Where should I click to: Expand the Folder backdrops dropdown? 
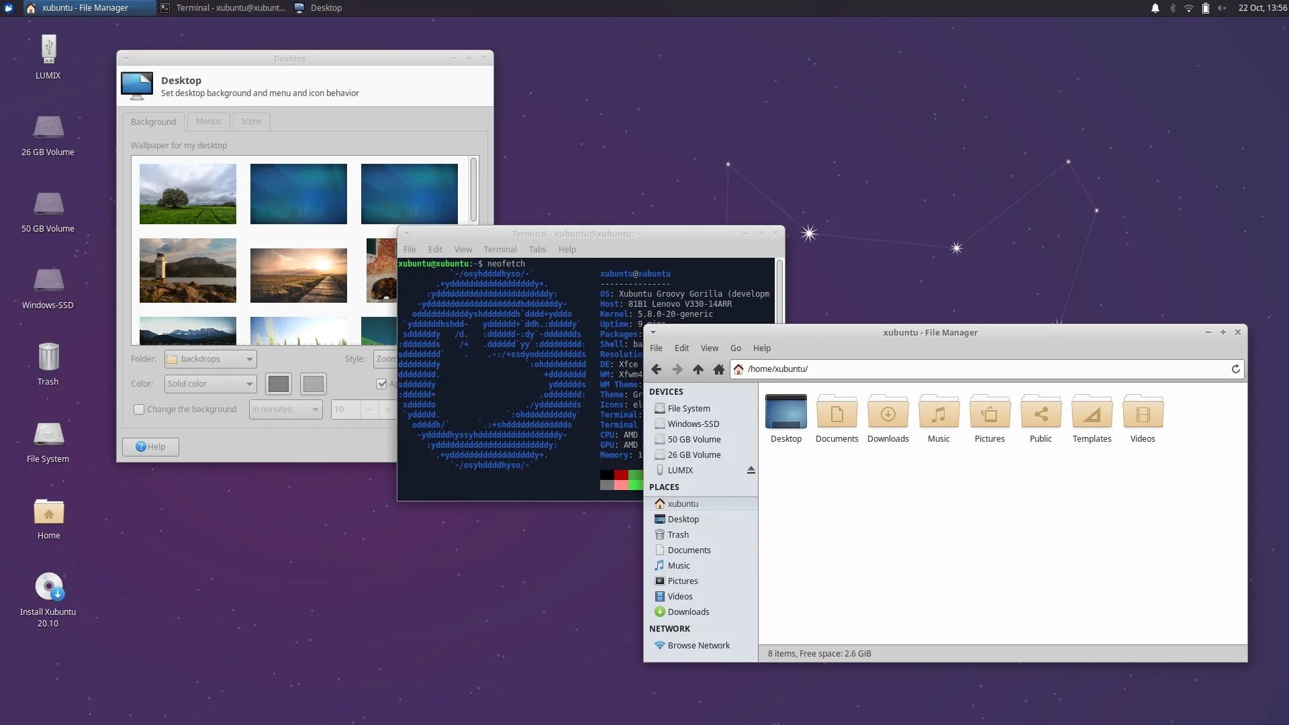pos(211,359)
